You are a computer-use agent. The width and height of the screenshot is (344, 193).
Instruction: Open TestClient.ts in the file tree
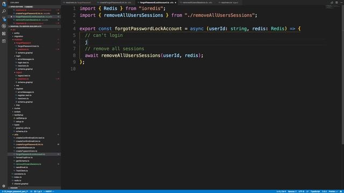coord(21,170)
